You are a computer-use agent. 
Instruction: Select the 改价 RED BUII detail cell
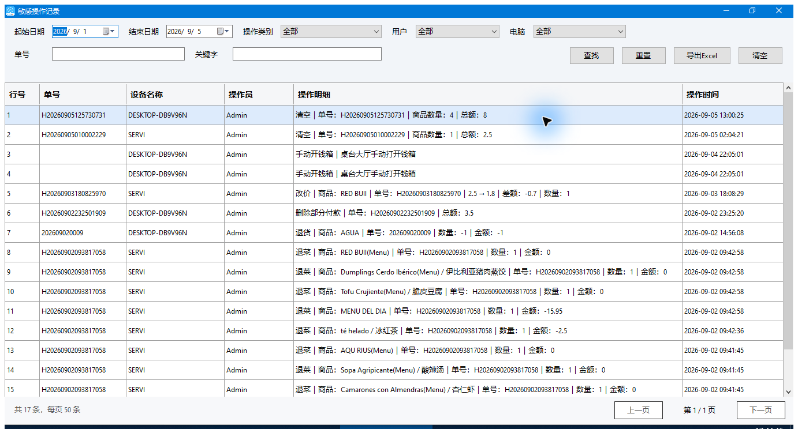coord(488,194)
